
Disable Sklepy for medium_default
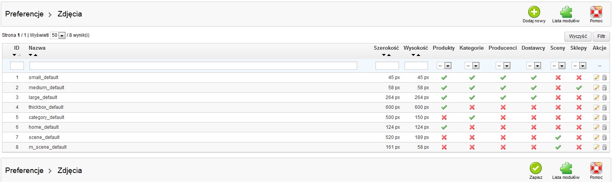[579, 88]
